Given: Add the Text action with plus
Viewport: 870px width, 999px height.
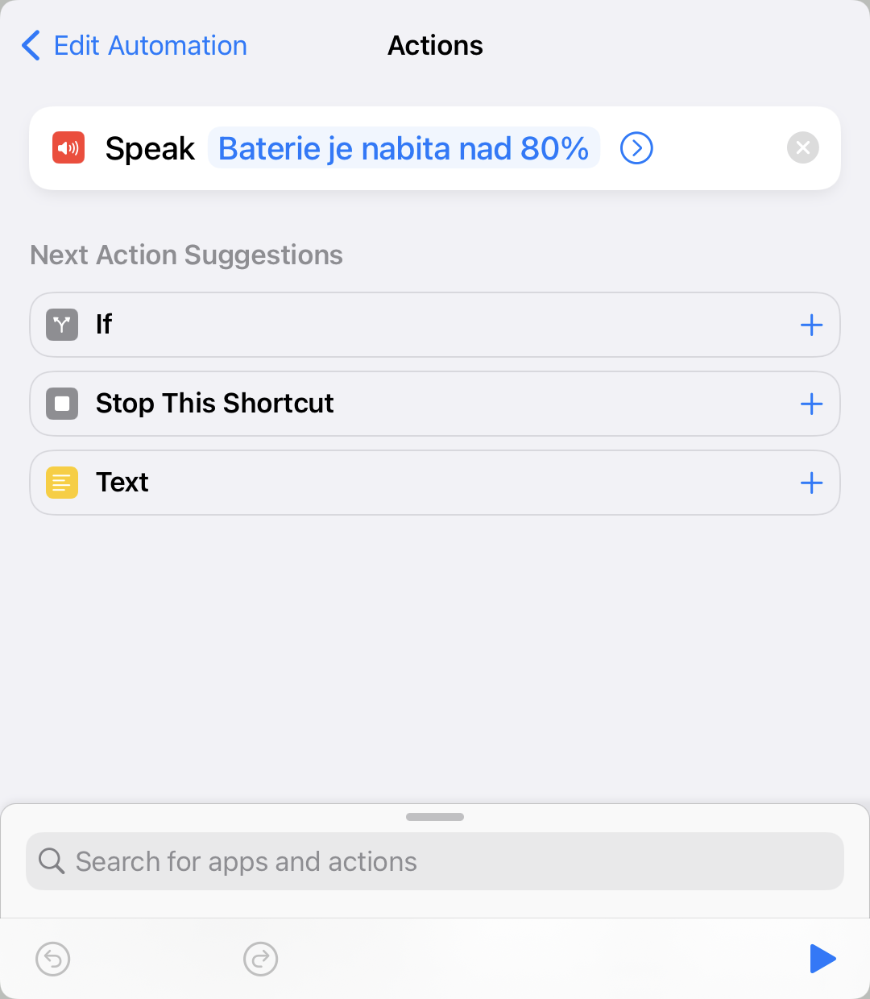Looking at the screenshot, I should 811,483.
